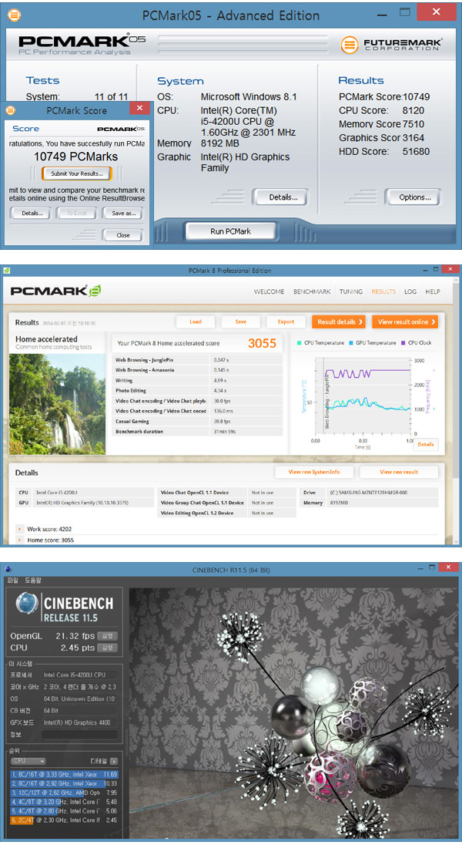This screenshot has height=845, width=462.
Task: Click the CPU Clock legend color square
Action: tap(403, 343)
